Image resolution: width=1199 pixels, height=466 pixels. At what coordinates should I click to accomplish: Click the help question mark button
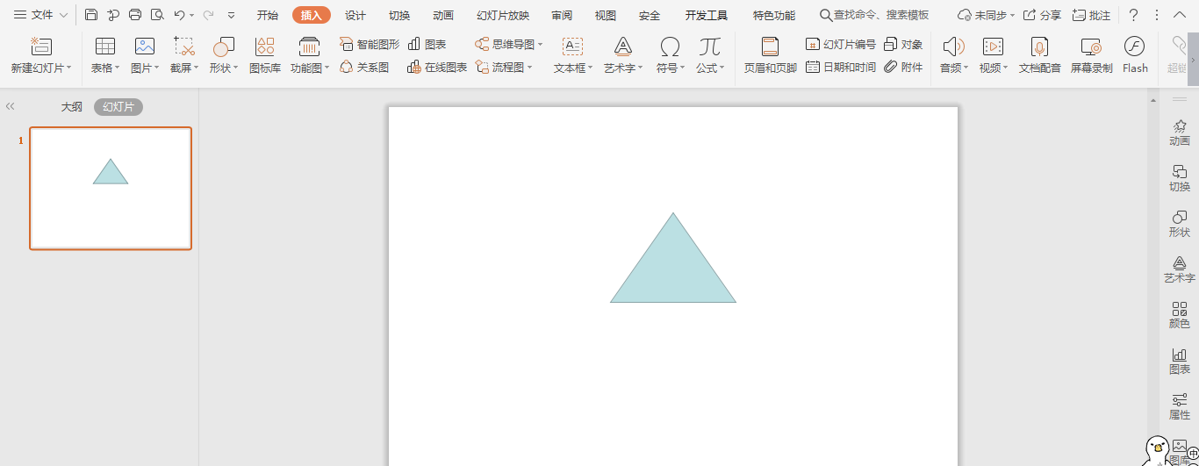(1134, 15)
